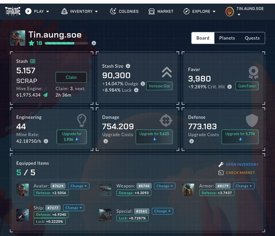The height and width of the screenshot is (236, 275).
Task: Click the Ship #7177 tag
Action: coord(53,208)
